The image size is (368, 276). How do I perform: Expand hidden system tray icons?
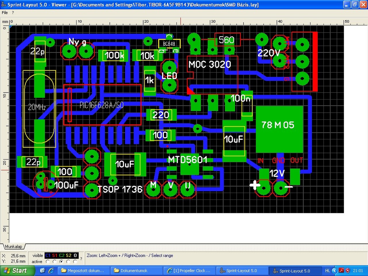point(334,271)
